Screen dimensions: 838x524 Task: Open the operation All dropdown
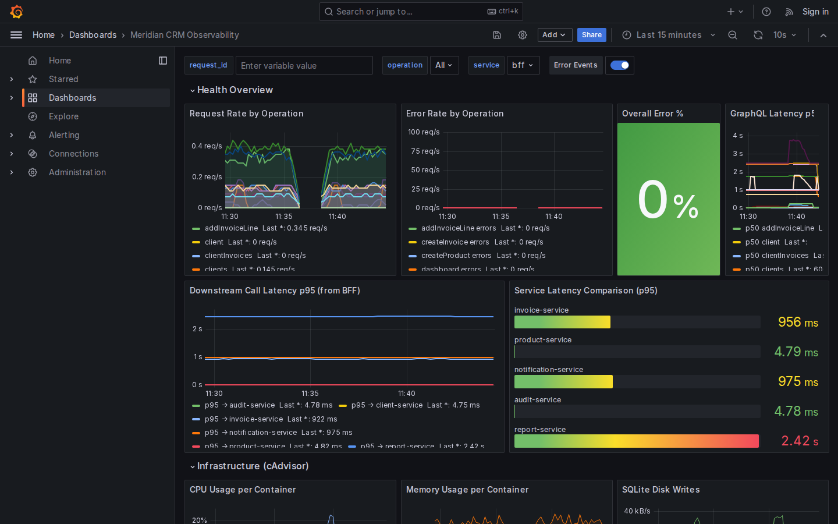444,65
